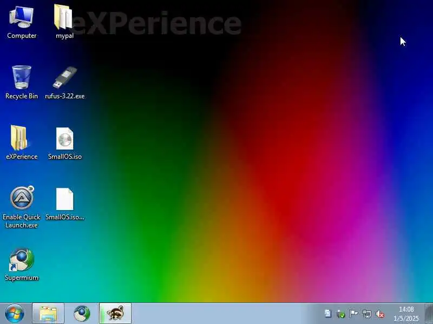Open the Windows Start menu orb
433x324 pixels.
[15, 314]
